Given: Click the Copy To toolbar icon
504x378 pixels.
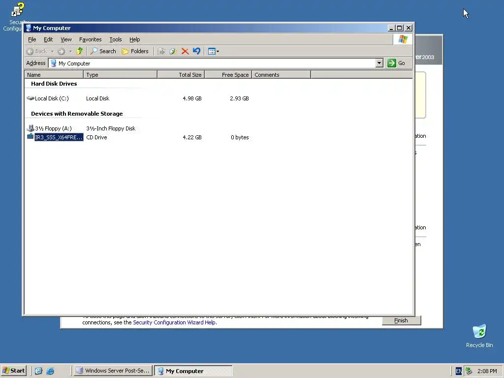Looking at the screenshot, I should point(173,51).
